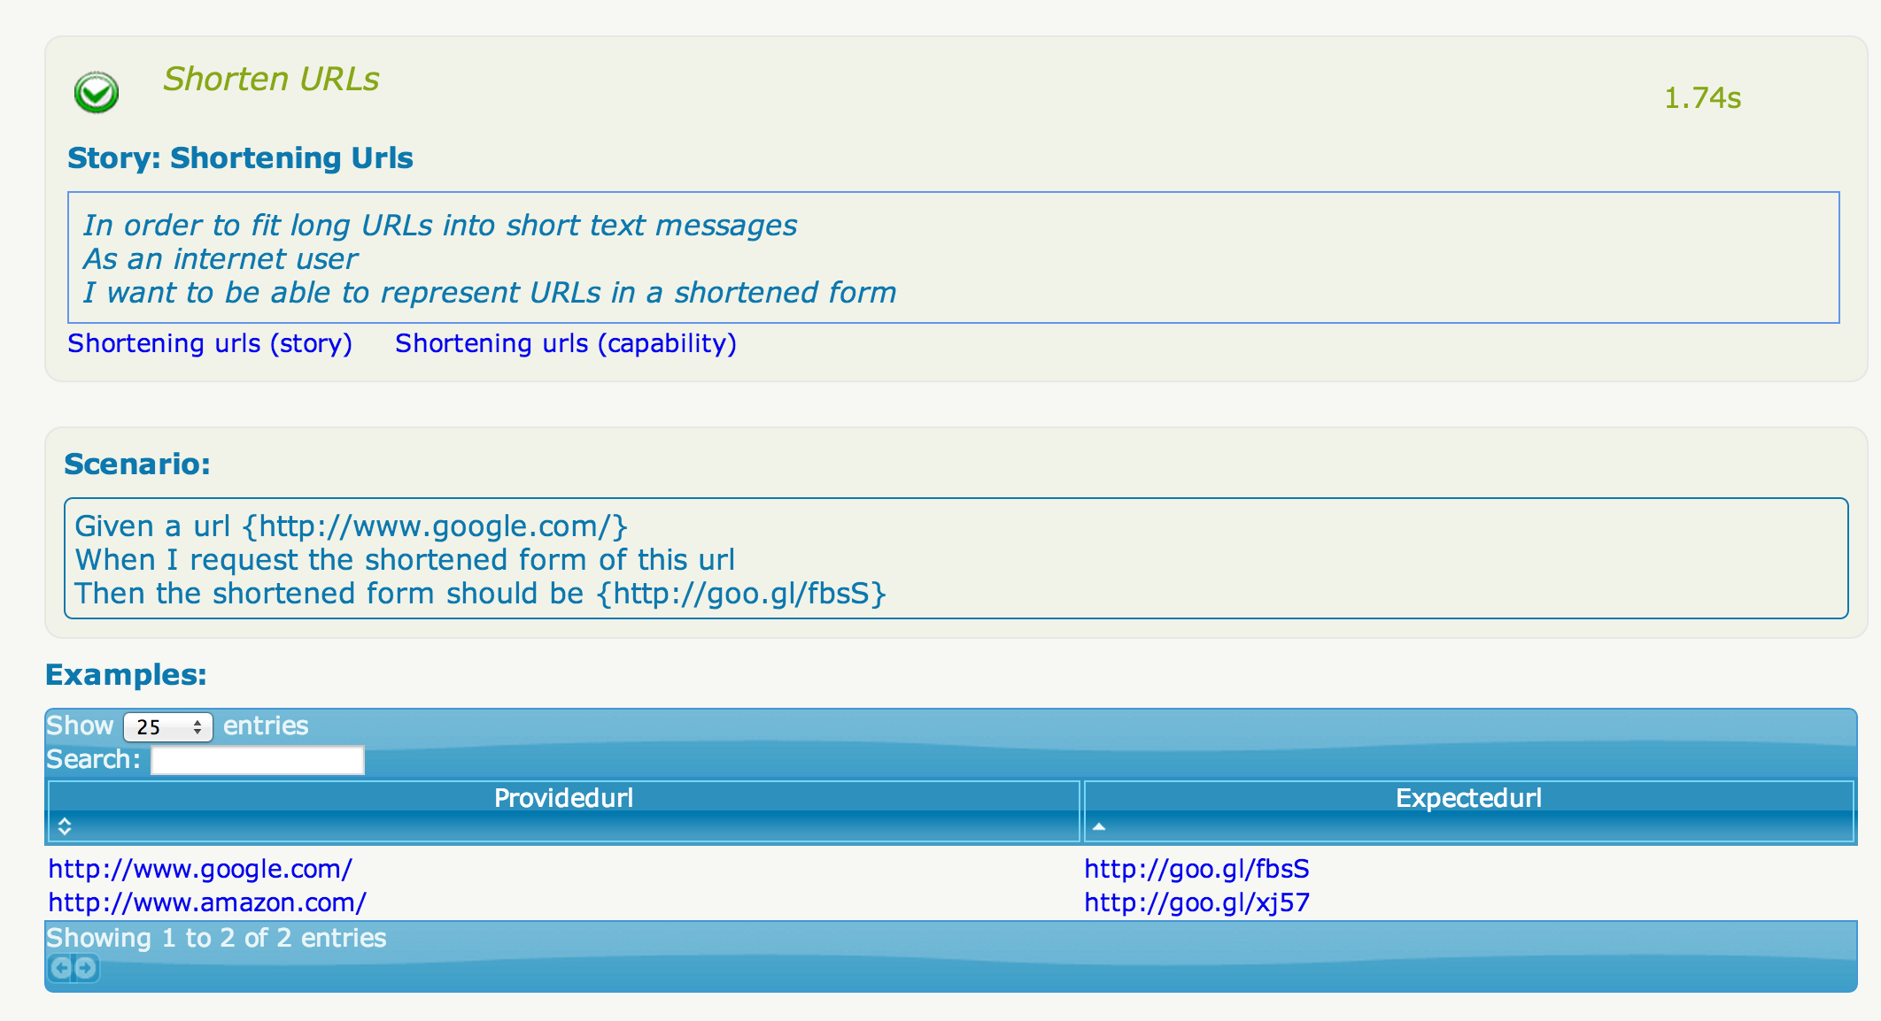
Task: Click the Expectedurl ascending sort arrow
Action: click(1099, 826)
